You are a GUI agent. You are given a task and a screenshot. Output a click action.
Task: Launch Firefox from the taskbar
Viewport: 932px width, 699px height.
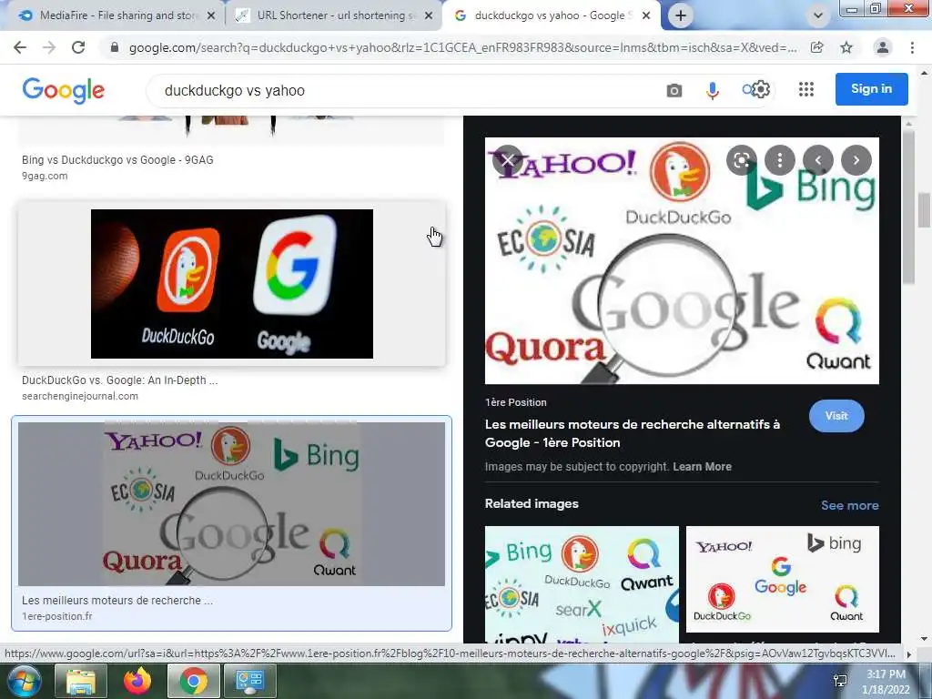click(137, 681)
